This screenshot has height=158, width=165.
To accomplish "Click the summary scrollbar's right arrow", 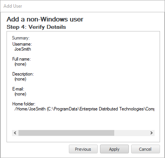I will [x=152, y=133].
